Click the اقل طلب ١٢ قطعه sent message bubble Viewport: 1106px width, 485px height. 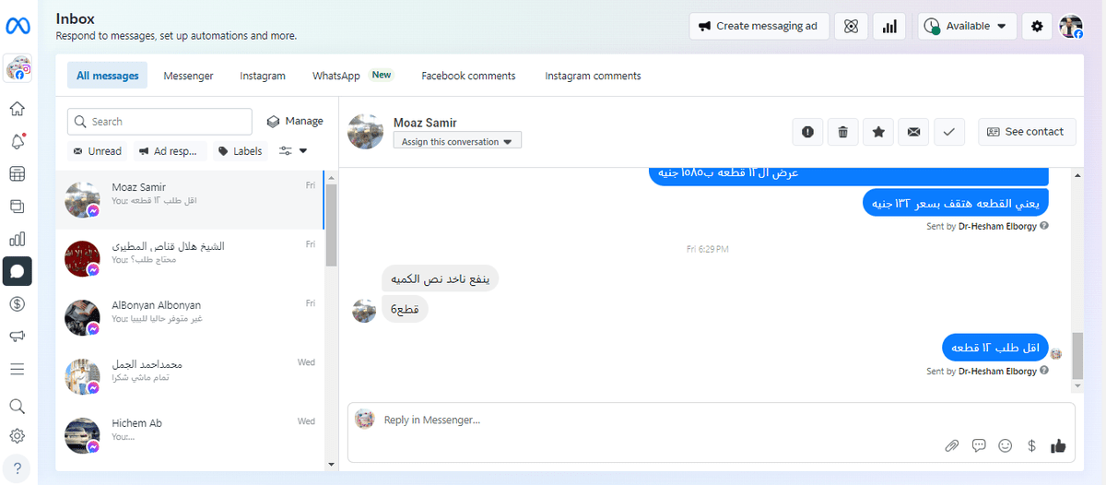pos(995,348)
